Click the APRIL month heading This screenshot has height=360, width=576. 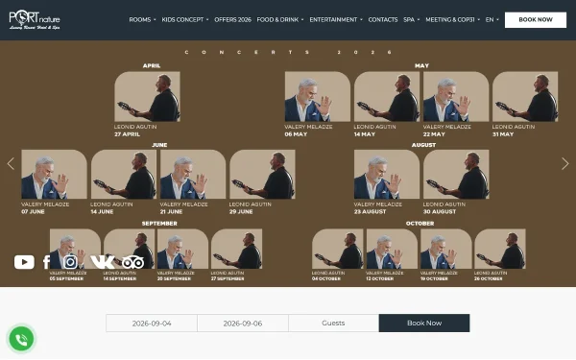coord(152,65)
